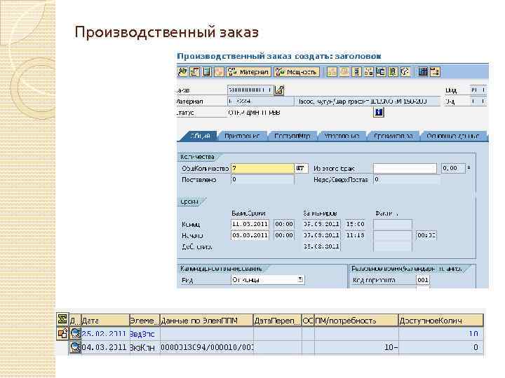Click available quantity 10 in first row
505x378 pixels.
(441, 334)
